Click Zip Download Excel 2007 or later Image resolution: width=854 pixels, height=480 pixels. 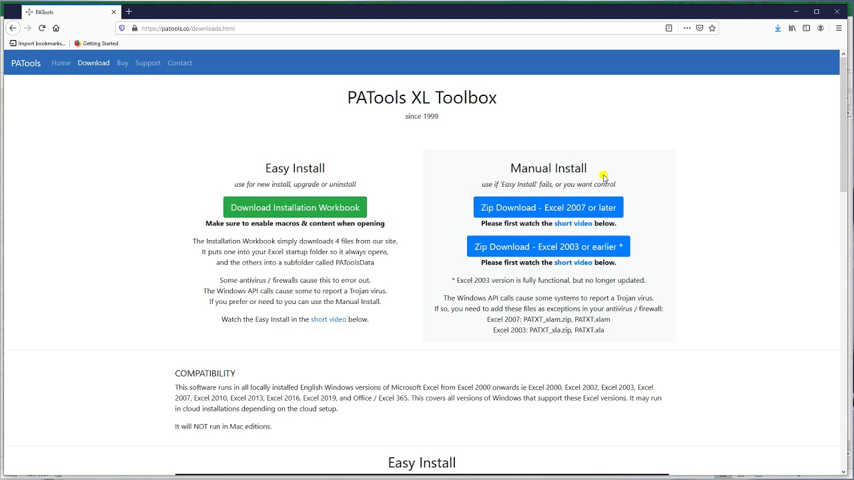(x=548, y=207)
